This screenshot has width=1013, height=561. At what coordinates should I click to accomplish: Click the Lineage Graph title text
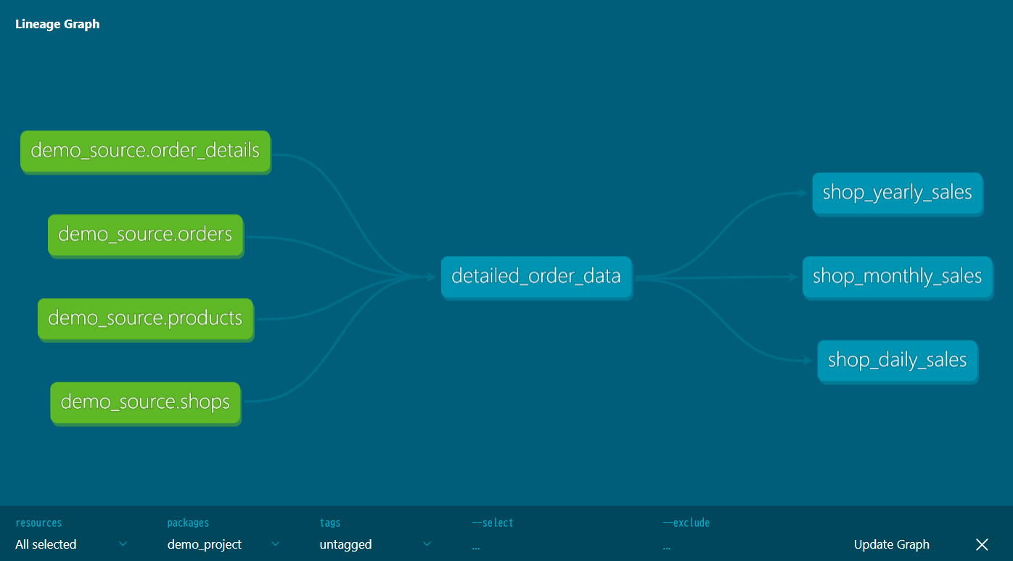(57, 24)
